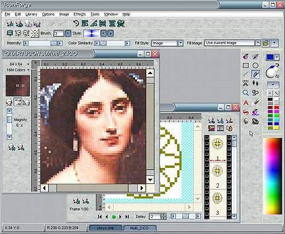The width and height of the screenshot is (285, 234).
Task: Open the 64 x 64 size dropdown
Action: (x=28, y=64)
